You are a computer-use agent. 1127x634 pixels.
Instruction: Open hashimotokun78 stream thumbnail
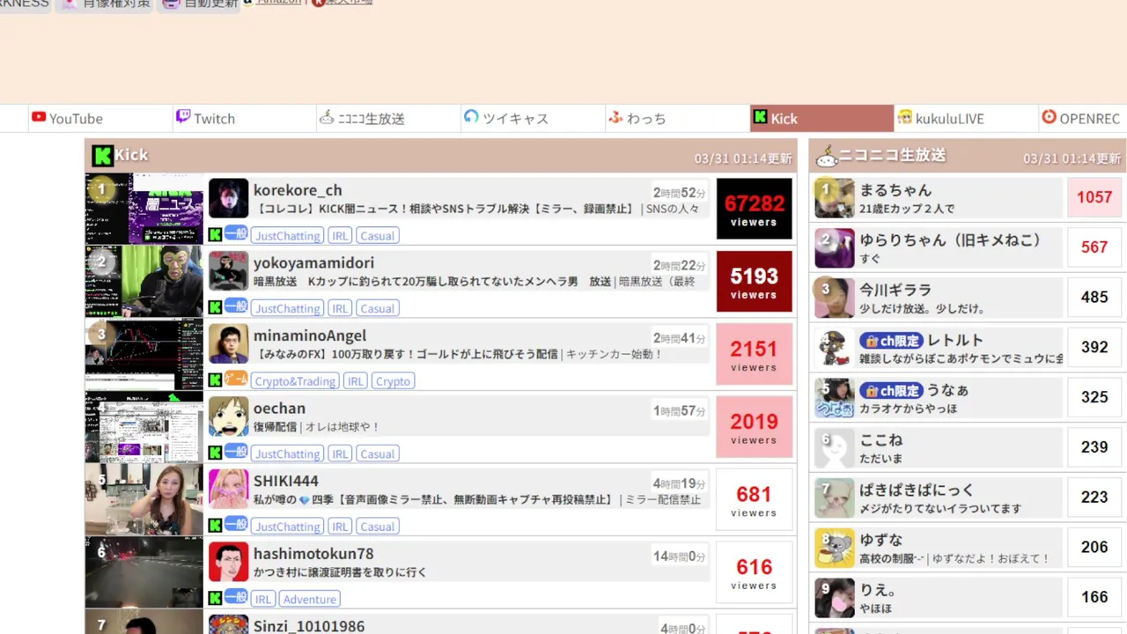pos(144,572)
